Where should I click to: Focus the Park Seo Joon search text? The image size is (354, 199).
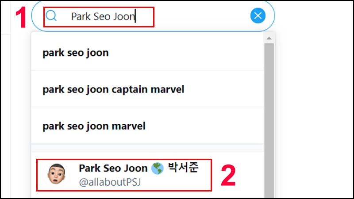click(x=103, y=16)
